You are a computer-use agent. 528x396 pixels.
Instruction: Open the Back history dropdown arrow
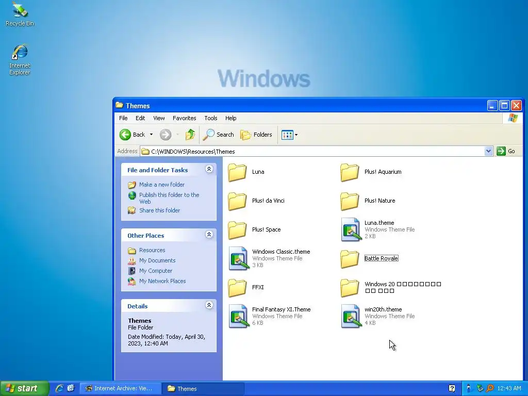coord(151,135)
